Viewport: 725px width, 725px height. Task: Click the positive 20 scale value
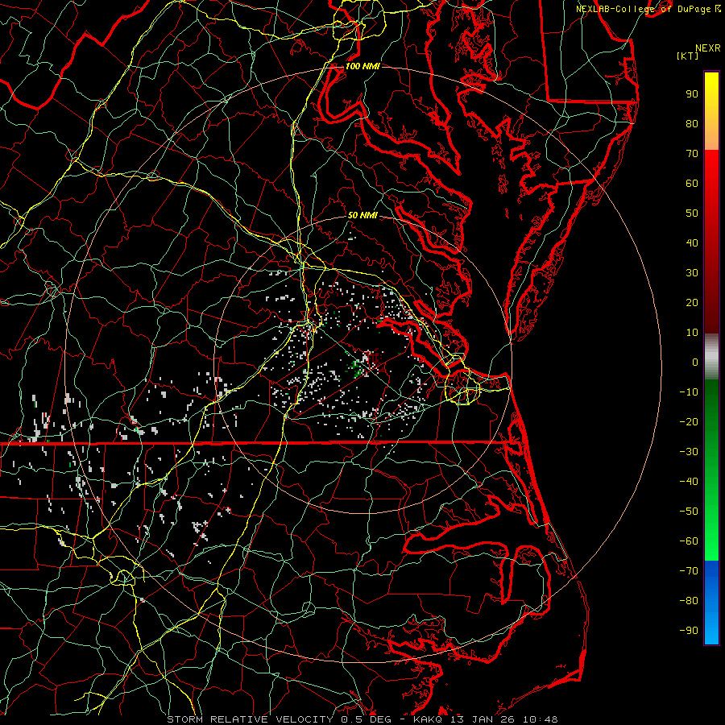point(692,303)
